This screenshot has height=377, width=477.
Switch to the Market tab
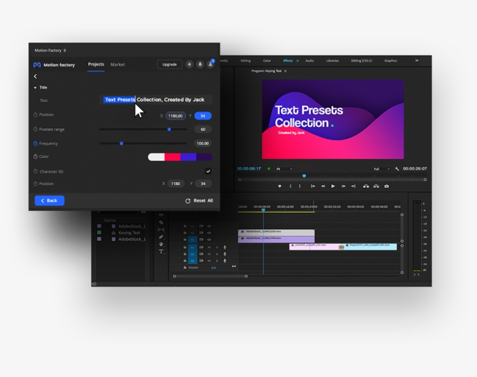point(118,65)
